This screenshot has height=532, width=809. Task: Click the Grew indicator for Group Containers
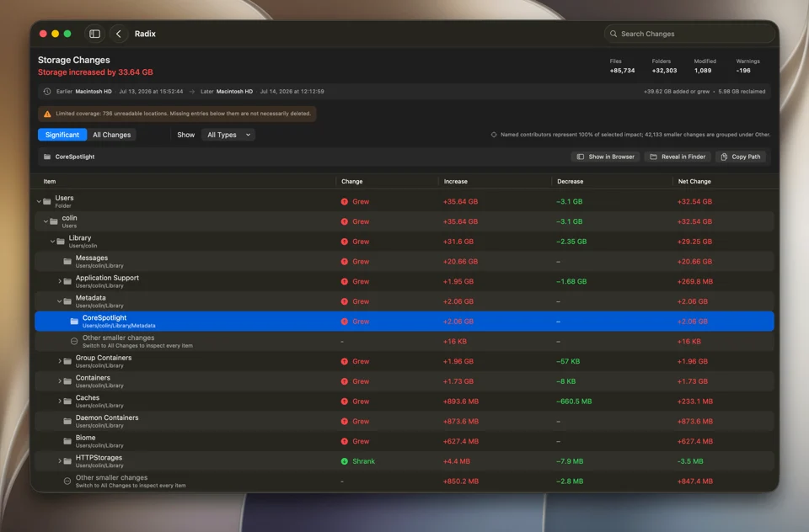pos(355,361)
